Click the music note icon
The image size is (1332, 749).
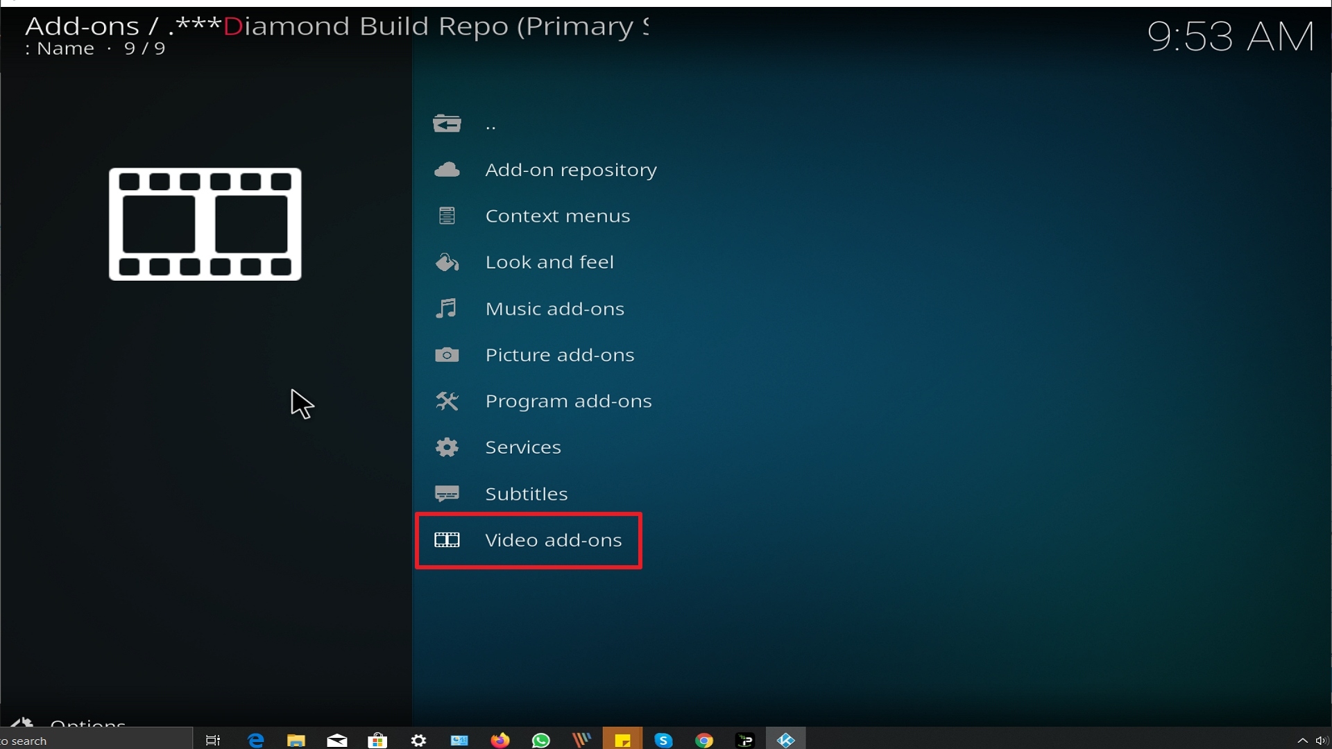tap(447, 308)
